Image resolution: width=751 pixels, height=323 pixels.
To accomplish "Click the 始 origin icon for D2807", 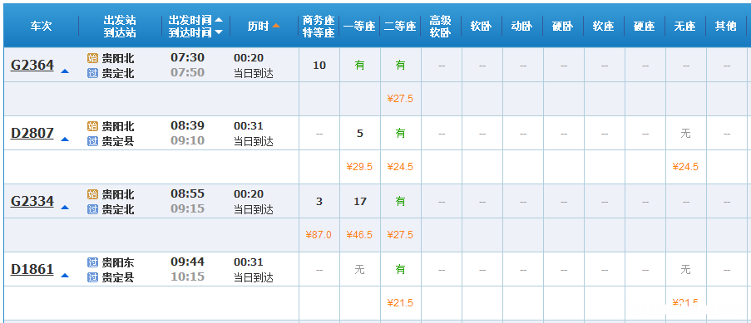I will [x=92, y=126].
